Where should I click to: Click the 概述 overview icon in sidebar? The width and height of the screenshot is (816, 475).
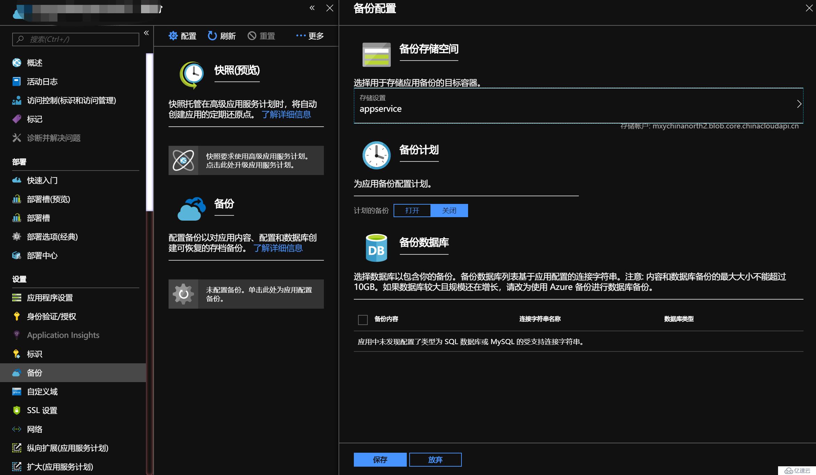(16, 62)
